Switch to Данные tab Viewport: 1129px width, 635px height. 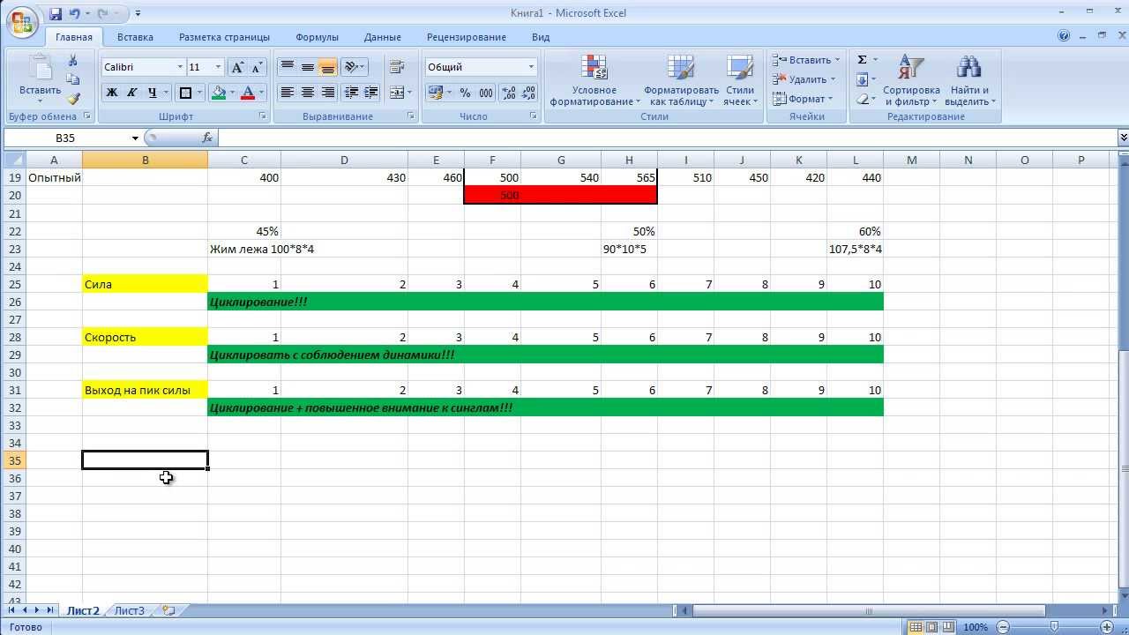click(382, 37)
